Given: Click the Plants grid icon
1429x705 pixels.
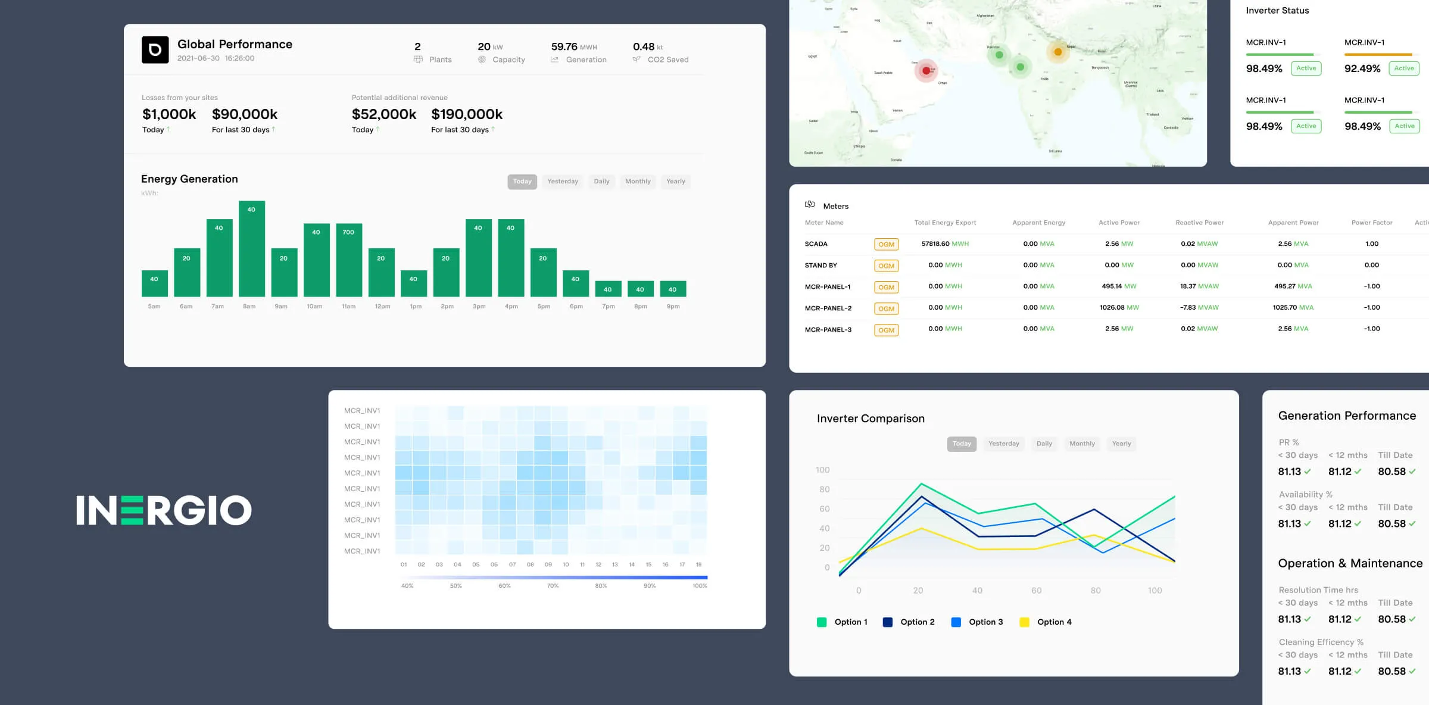Looking at the screenshot, I should coord(418,60).
